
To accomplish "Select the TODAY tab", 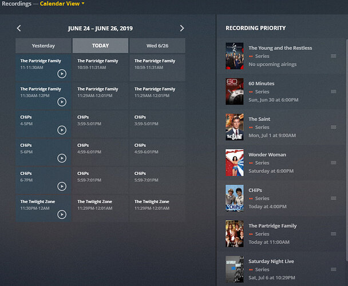I will (x=100, y=46).
